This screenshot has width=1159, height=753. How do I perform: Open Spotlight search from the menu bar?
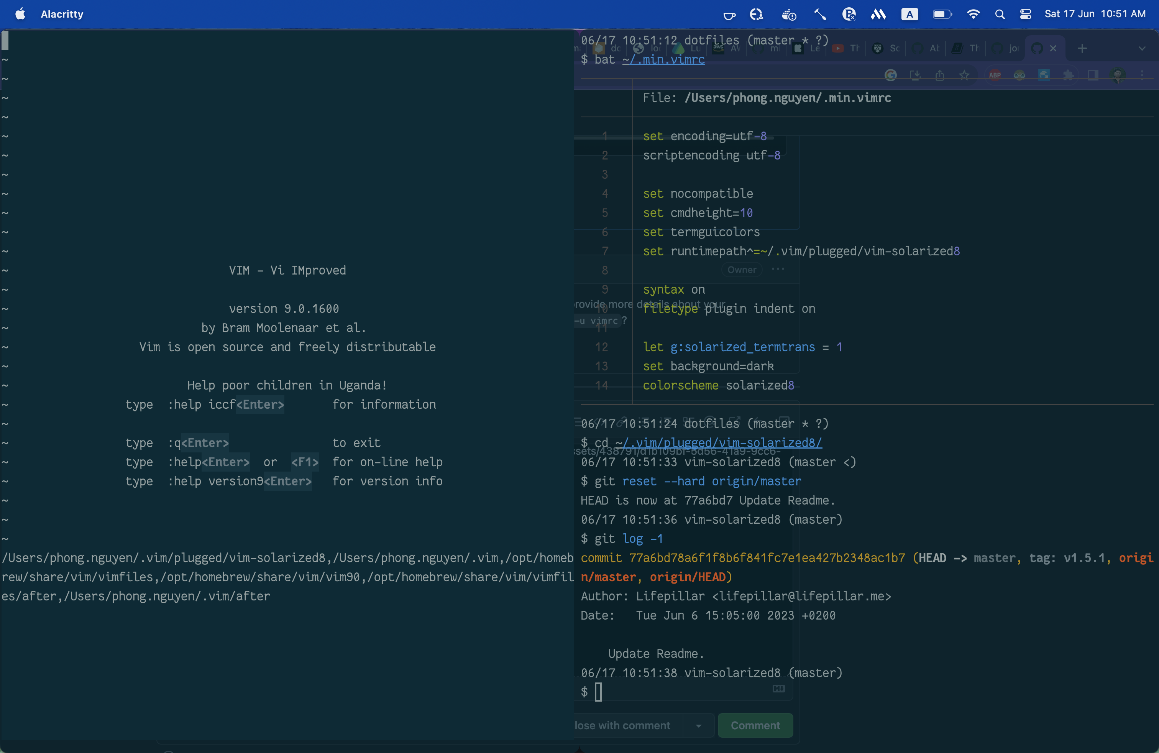(1000, 14)
